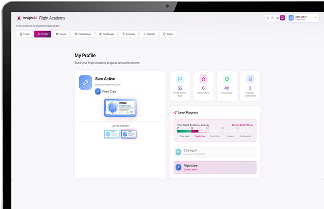Click the sam.active@demo.com email address
Image resolution: width=324 pixels, height=209 pixels.
[108, 85]
